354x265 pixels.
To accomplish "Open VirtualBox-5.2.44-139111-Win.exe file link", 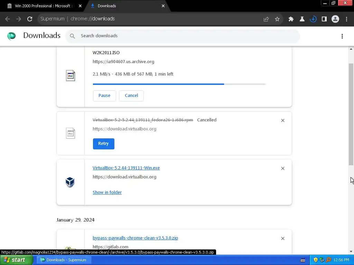I will click(x=126, y=168).
